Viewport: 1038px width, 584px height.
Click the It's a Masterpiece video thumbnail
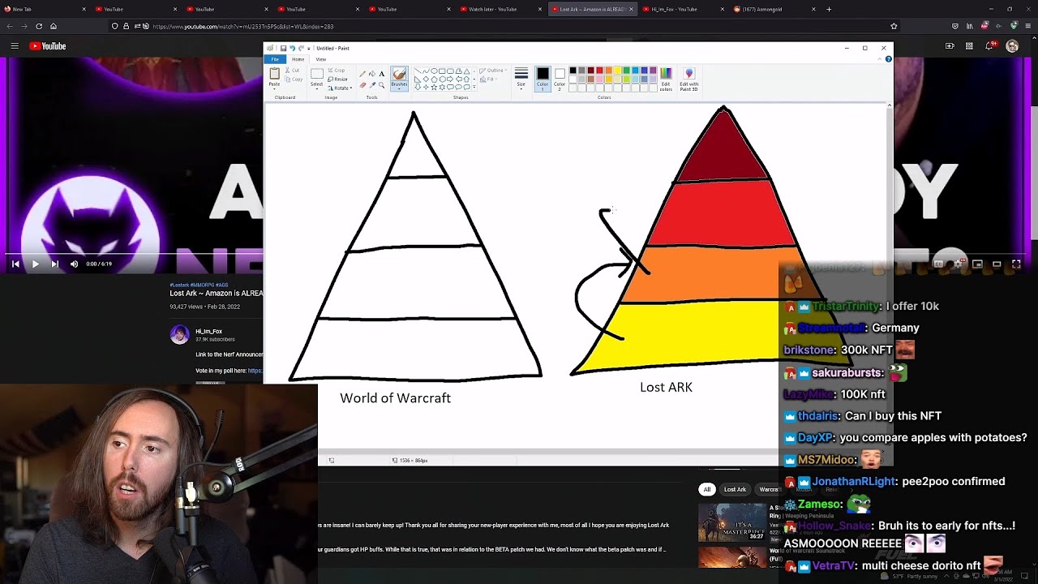coord(732,522)
